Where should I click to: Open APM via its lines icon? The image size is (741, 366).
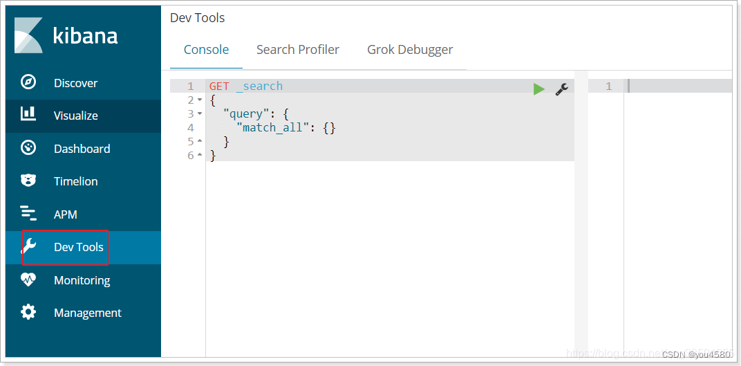(x=28, y=214)
